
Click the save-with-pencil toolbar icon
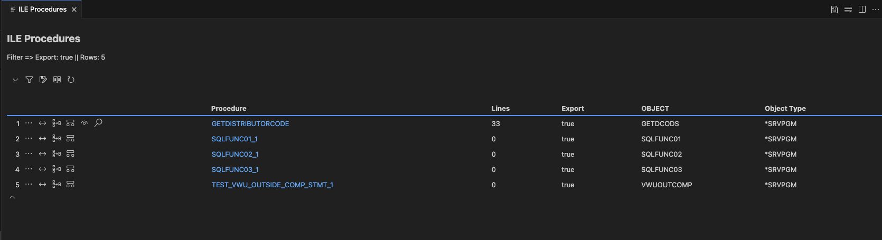click(43, 80)
